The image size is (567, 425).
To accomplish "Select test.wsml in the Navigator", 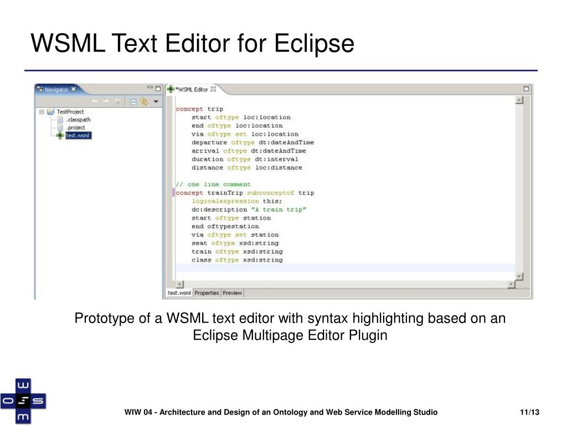I will click(x=78, y=136).
